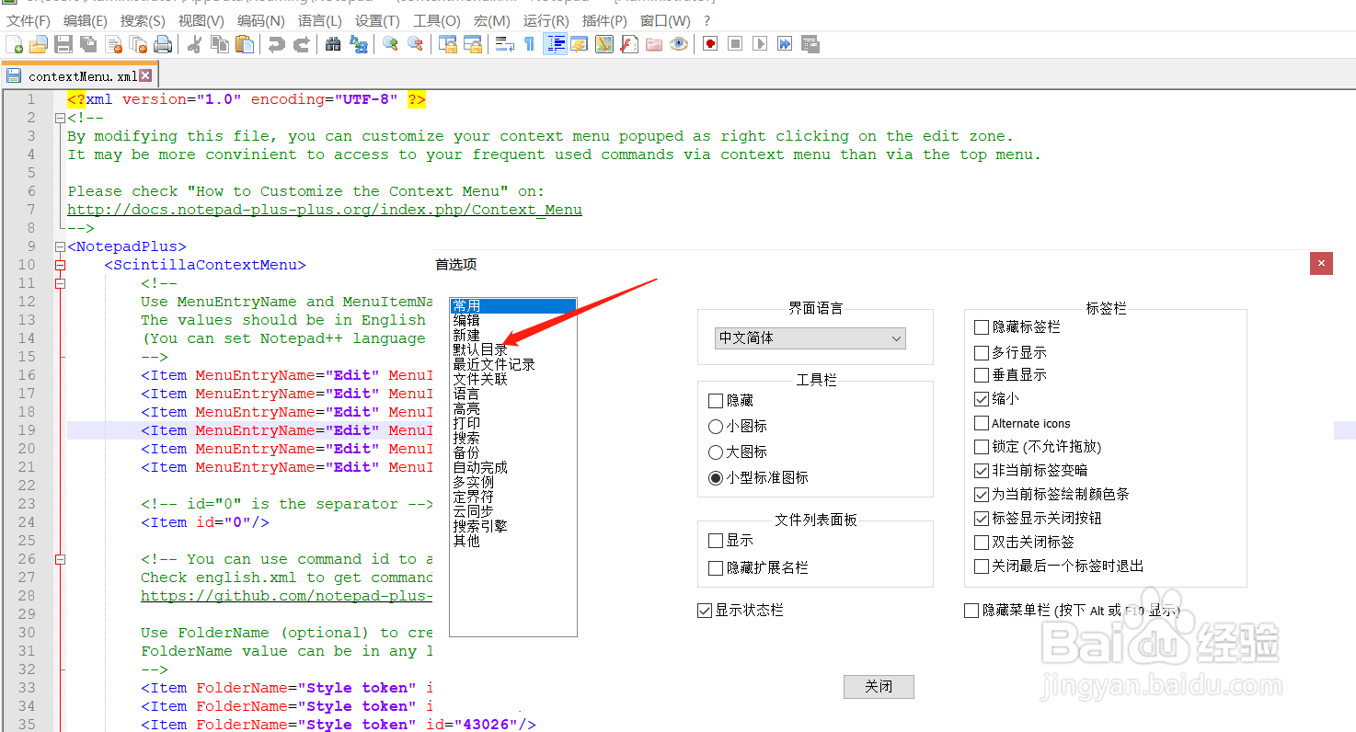Select the 大图标 toolbar radio button
This screenshot has height=732, width=1356.
pos(716,452)
